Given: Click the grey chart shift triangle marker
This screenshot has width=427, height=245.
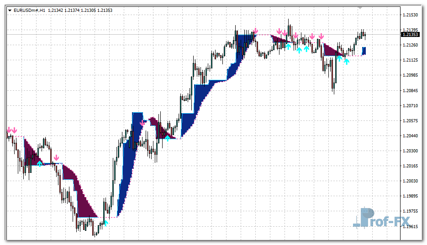Looking at the screenshot, I should 360,8.
